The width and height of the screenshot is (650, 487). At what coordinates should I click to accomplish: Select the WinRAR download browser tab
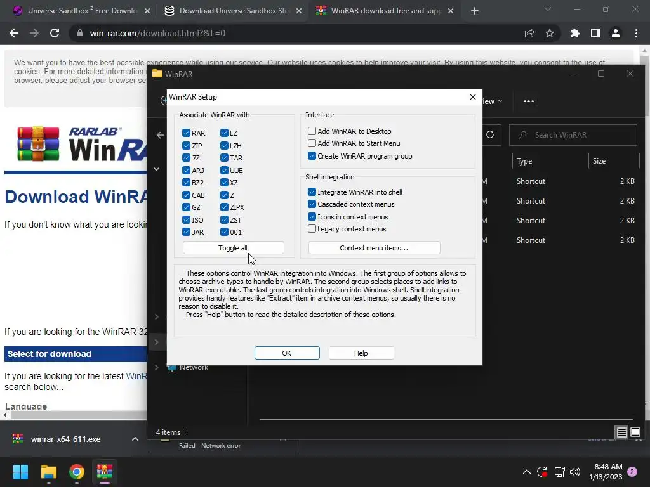pyautogui.click(x=385, y=11)
